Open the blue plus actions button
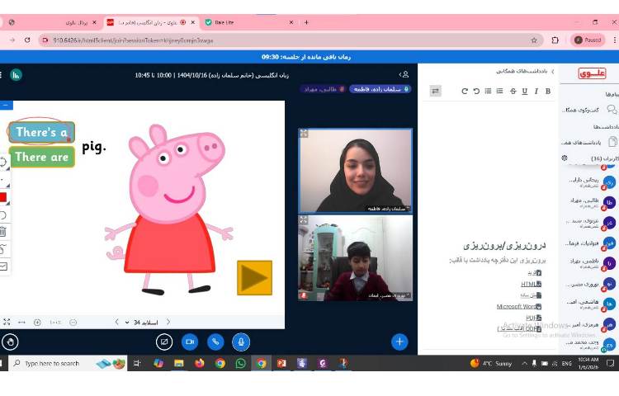 399,342
